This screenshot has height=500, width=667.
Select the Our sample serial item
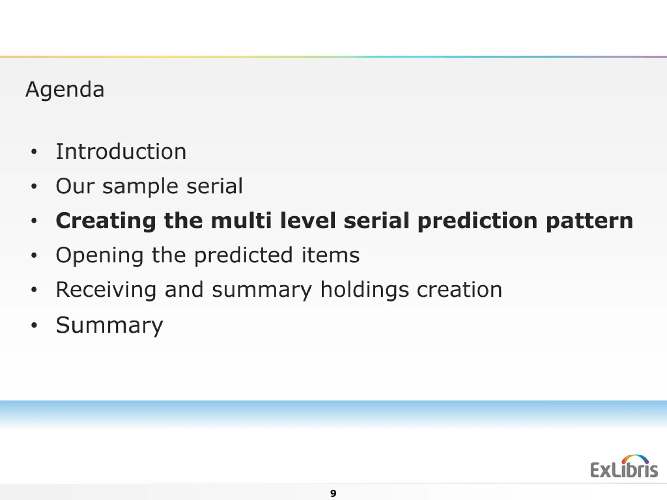(x=149, y=186)
